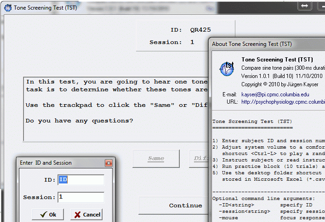
Task: Click the 'Compare sine tone pairs' description
Action: [x=283, y=68]
